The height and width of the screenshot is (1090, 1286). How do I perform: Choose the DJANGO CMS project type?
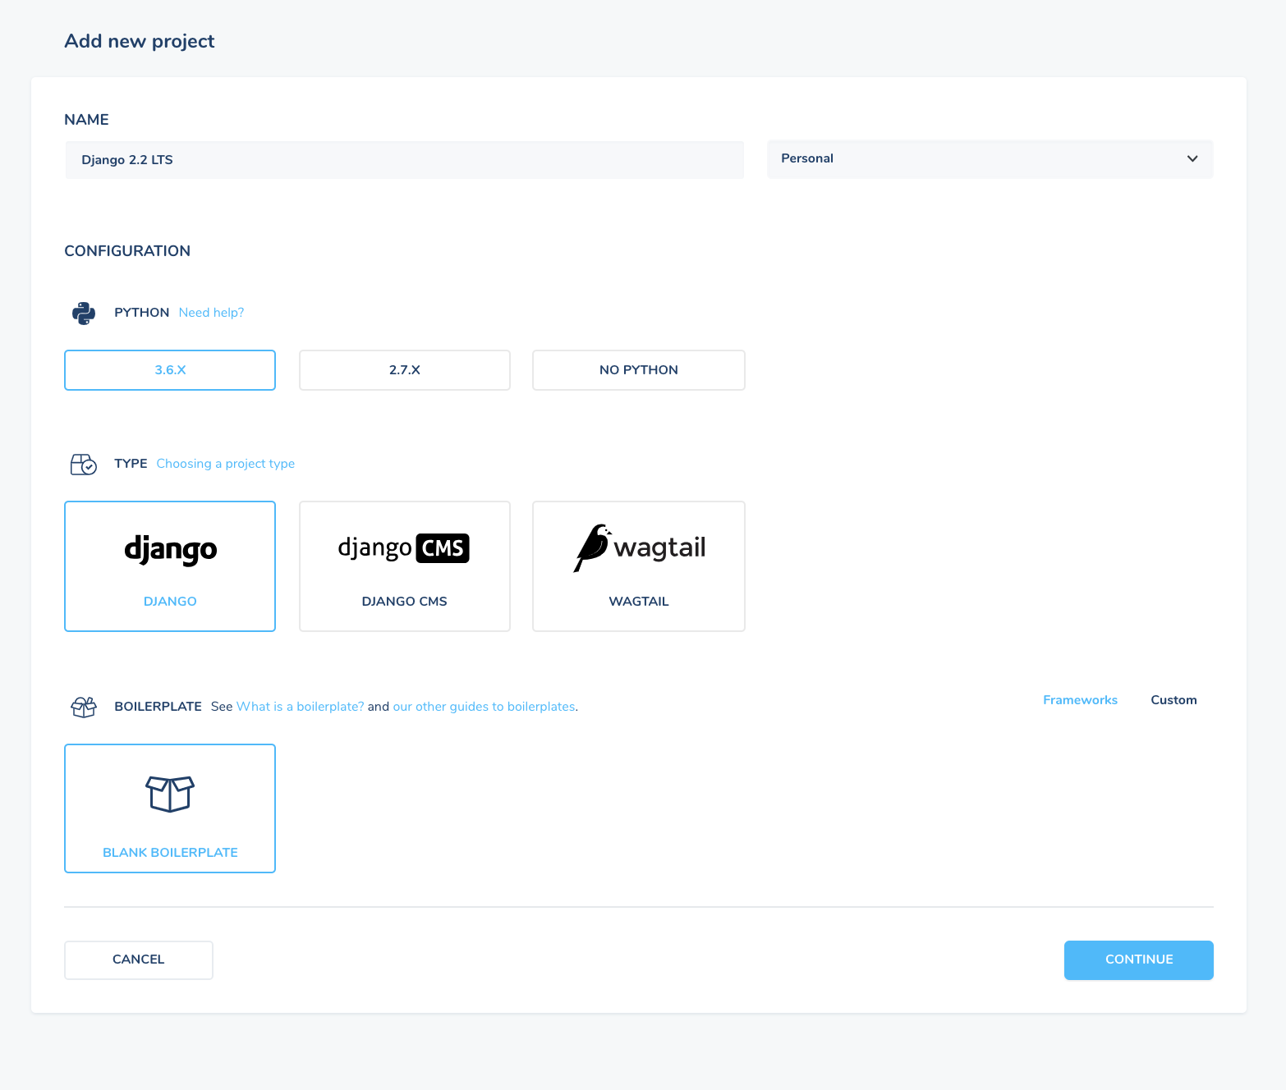pos(405,566)
